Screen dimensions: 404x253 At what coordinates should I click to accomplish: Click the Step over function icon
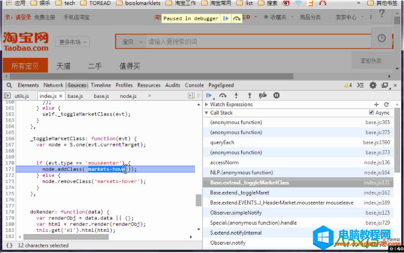(x=222, y=96)
